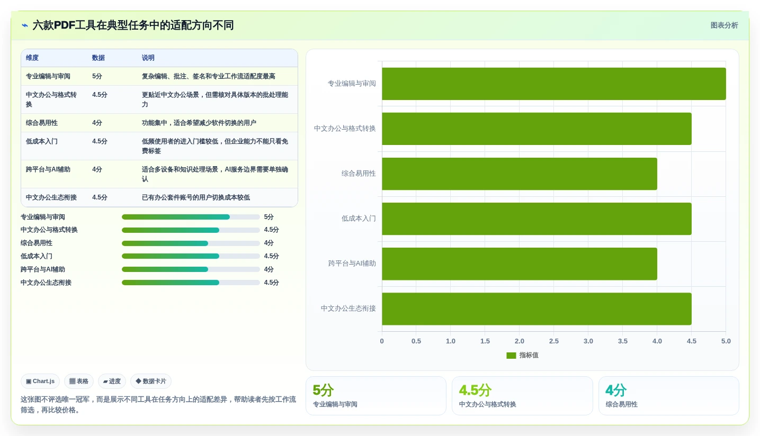Click the 专业编辑与审阅 progress row label

[43, 217]
